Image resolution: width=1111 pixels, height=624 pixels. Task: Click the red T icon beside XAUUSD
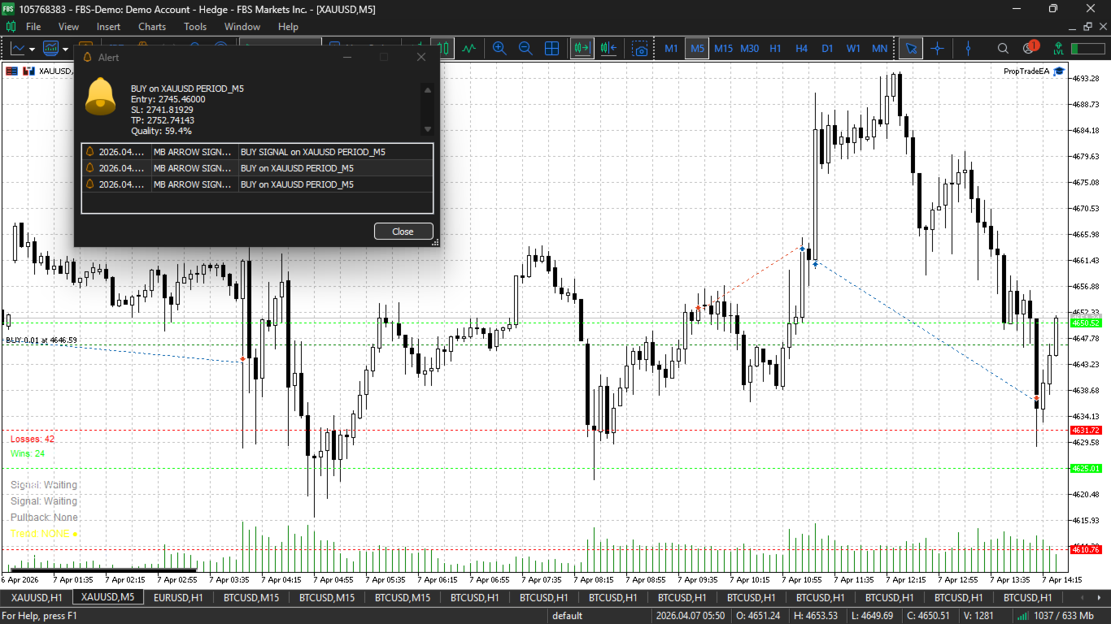click(x=28, y=71)
